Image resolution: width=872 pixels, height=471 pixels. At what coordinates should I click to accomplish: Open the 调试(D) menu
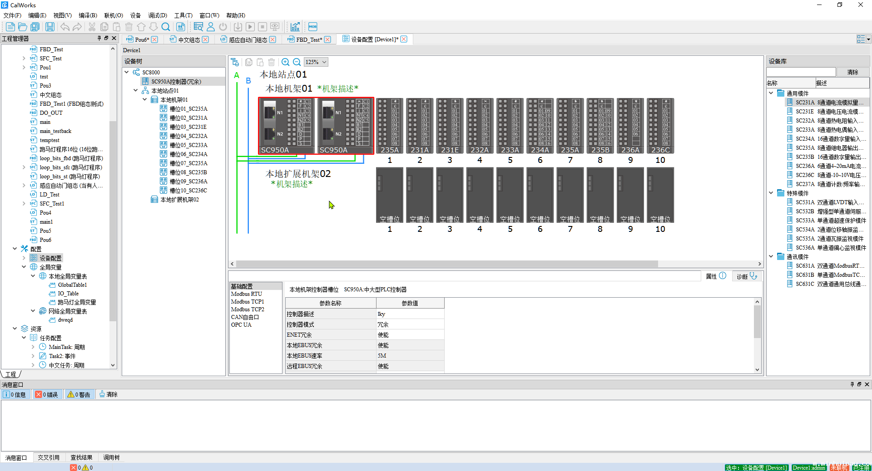pyautogui.click(x=157, y=15)
